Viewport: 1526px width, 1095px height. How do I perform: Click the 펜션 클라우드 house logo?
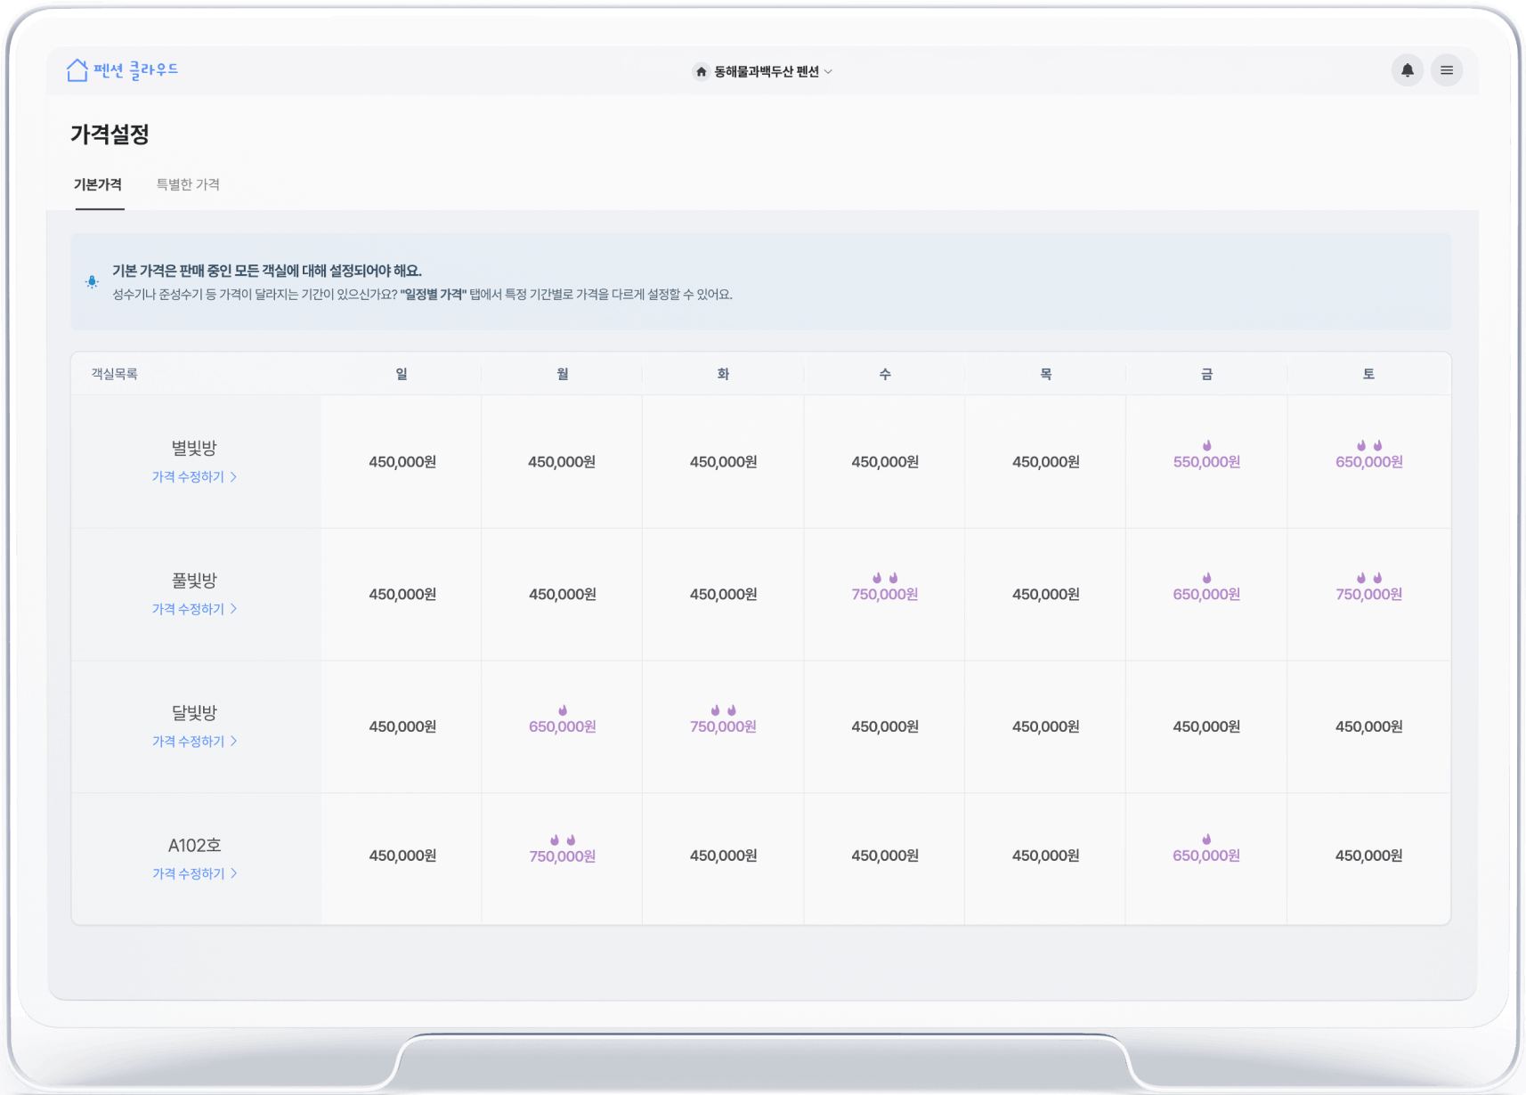click(122, 70)
